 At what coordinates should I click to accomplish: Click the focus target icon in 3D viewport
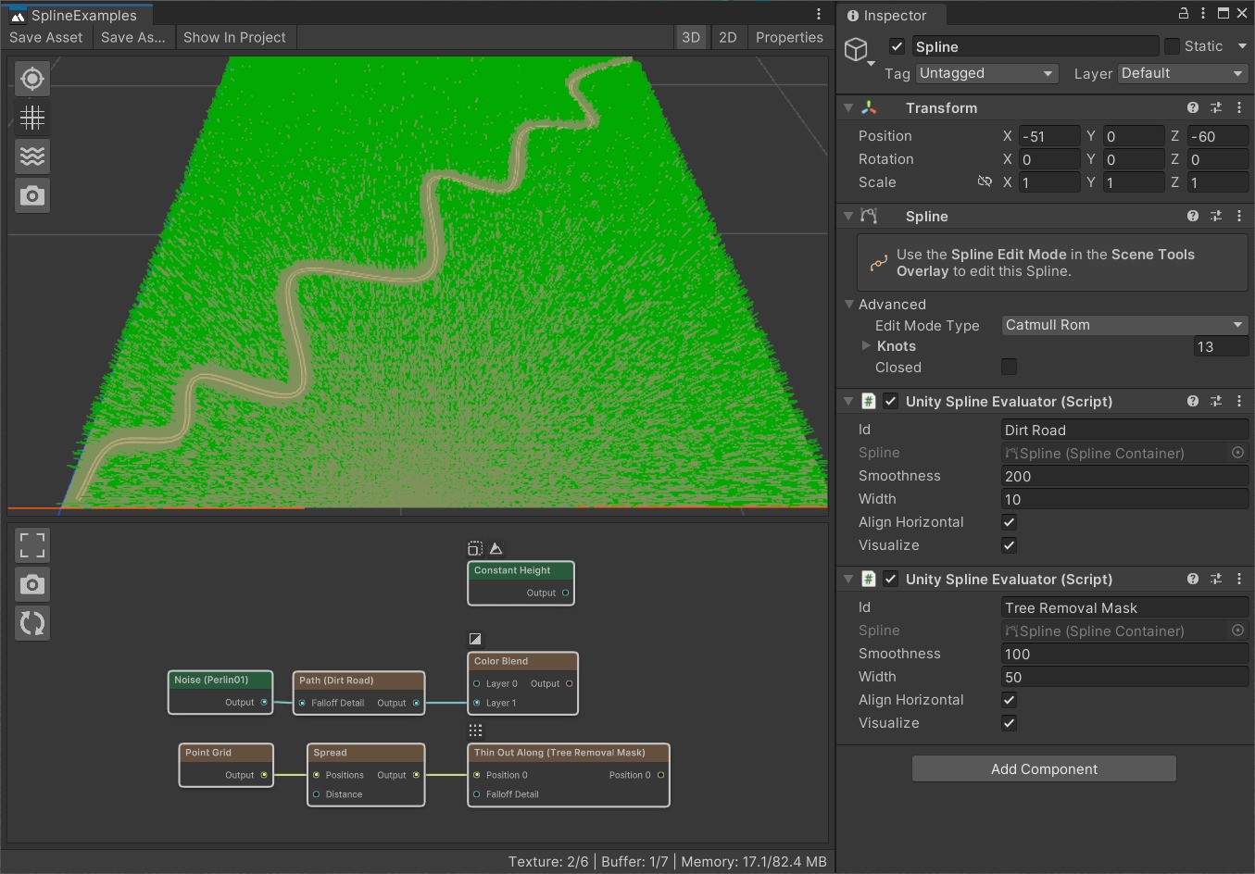click(x=32, y=79)
